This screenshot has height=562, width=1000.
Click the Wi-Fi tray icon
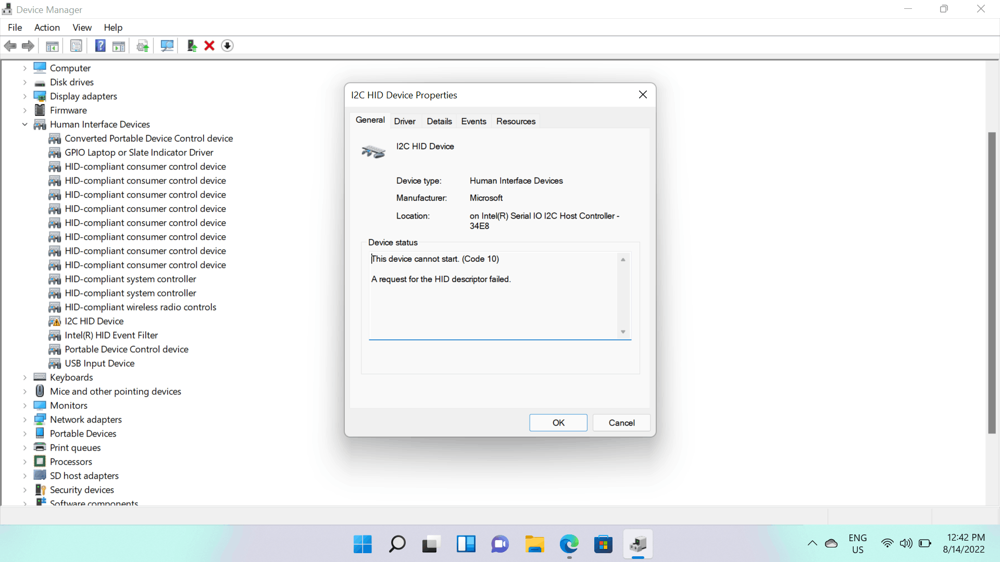click(x=887, y=543)
